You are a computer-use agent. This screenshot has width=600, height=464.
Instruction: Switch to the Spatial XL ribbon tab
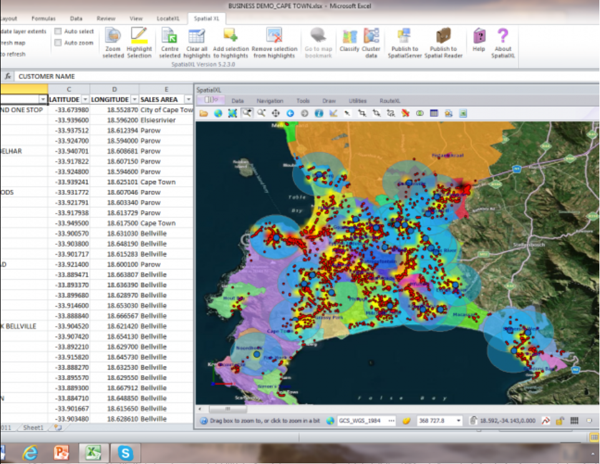pyautogui.click(x=206, y=19)
